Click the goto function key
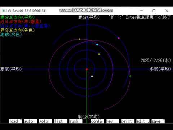Viewport: 173px width, 130px height. coord(45,121)
